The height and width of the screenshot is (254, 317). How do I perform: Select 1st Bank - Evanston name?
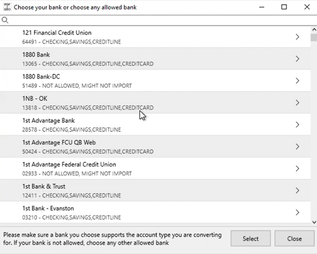tap(48, 208)
